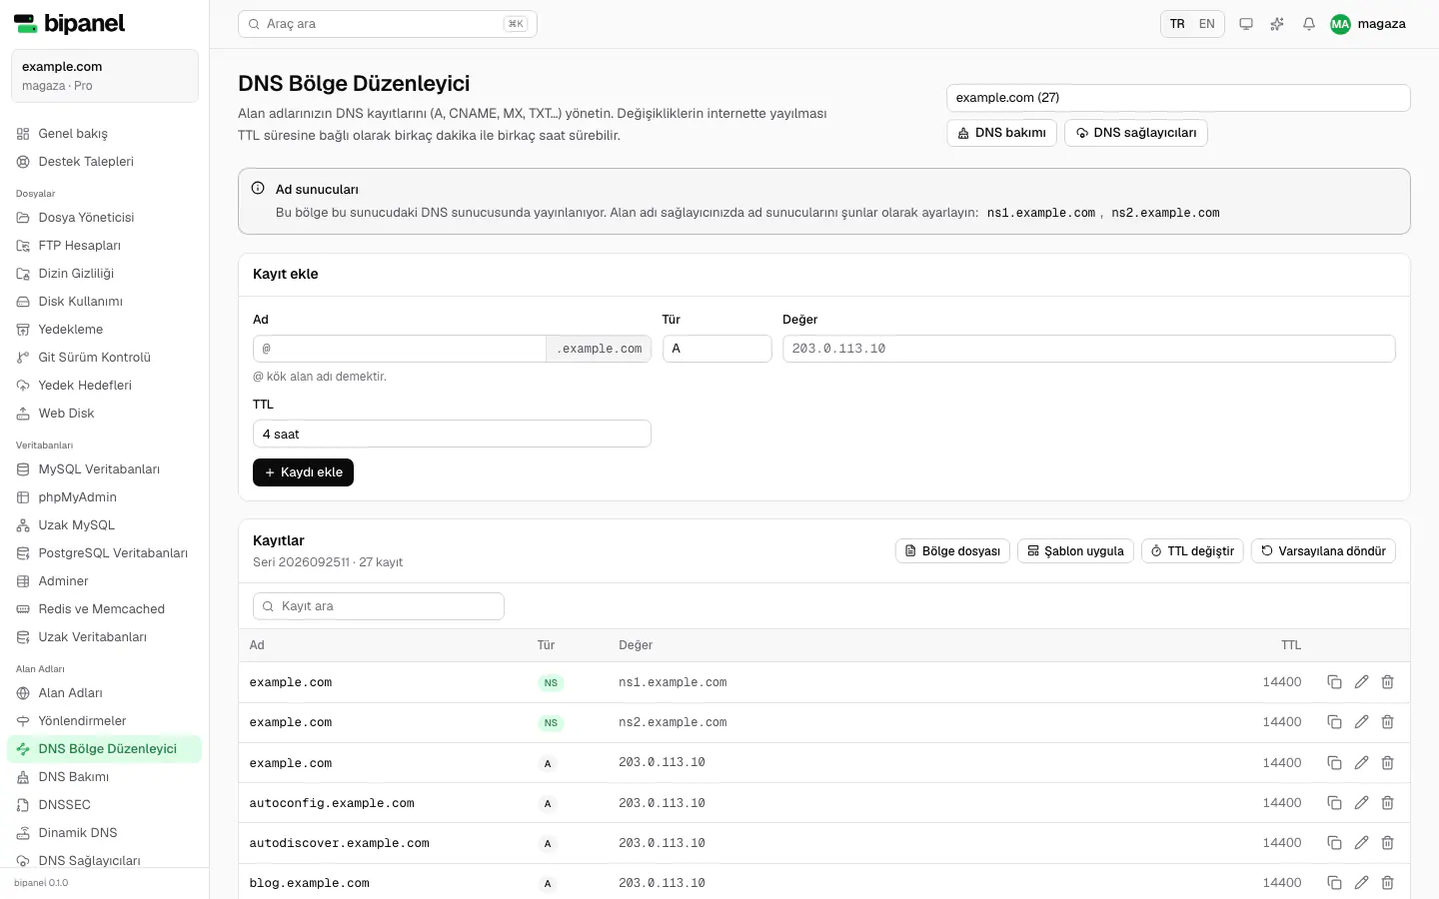This screenshot has height=899, width=1439.
Task: Open Yedekleme in sidebar
Action: point(105,330)
